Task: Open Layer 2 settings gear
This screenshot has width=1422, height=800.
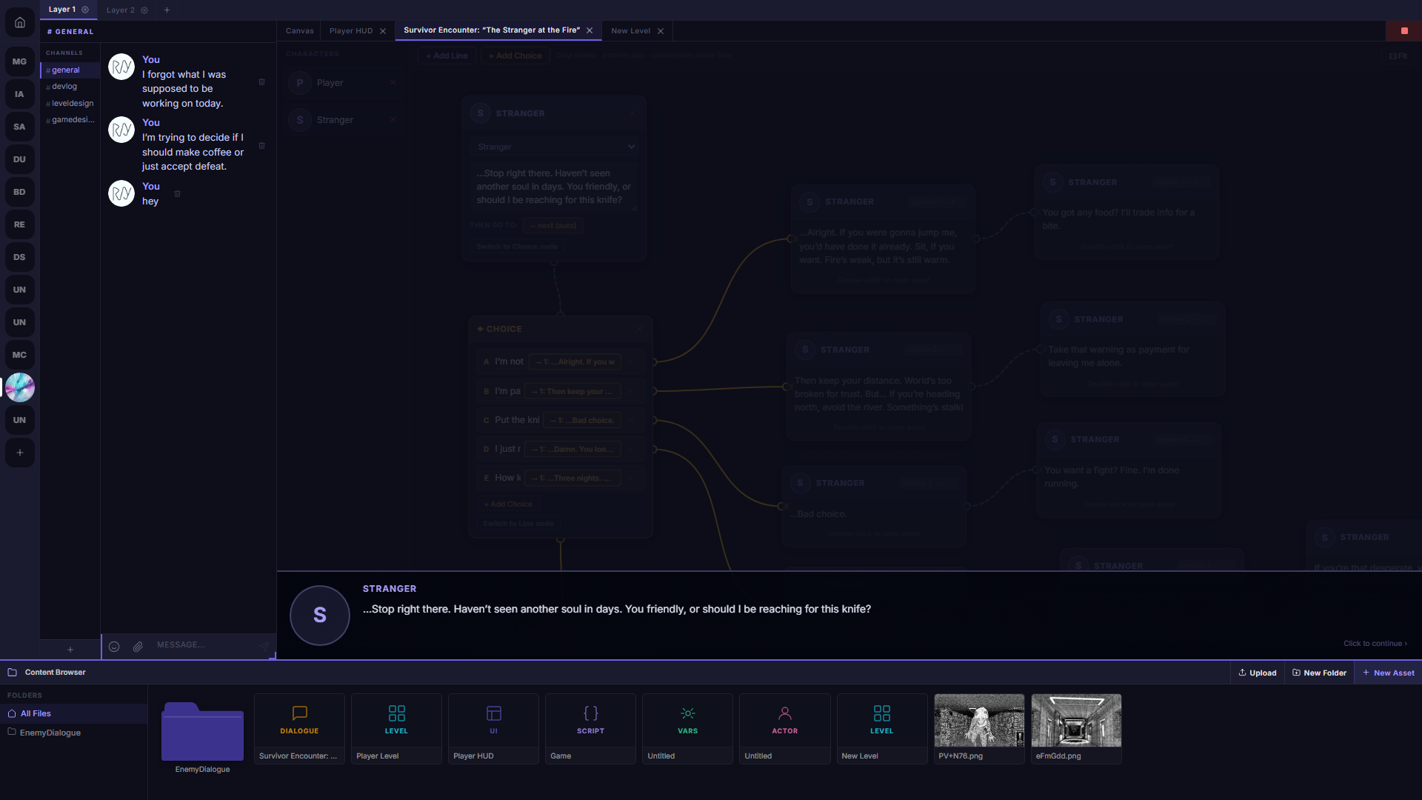Action: pyautogui.click(x=144, y=10)
